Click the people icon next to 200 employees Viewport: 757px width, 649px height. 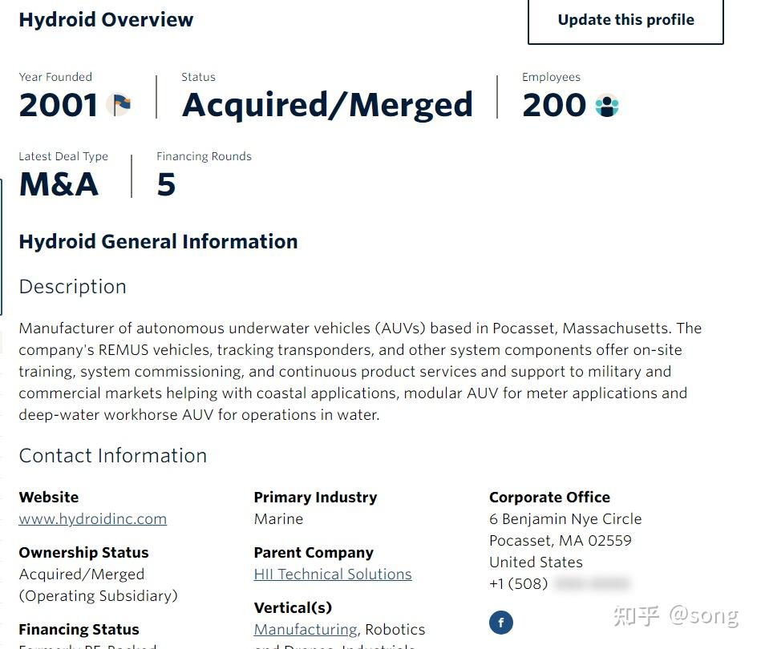tap(607, 105)
